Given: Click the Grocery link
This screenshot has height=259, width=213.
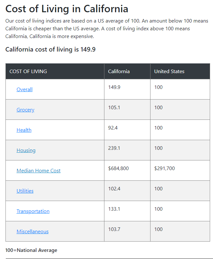Looking at the screenshot, I should click(x=25, y=110).
